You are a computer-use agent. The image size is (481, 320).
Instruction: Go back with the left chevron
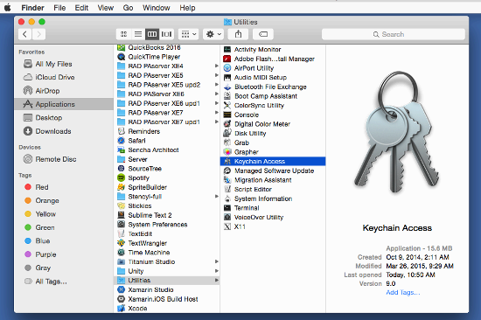pyautogui.click(x=25, y=34)
